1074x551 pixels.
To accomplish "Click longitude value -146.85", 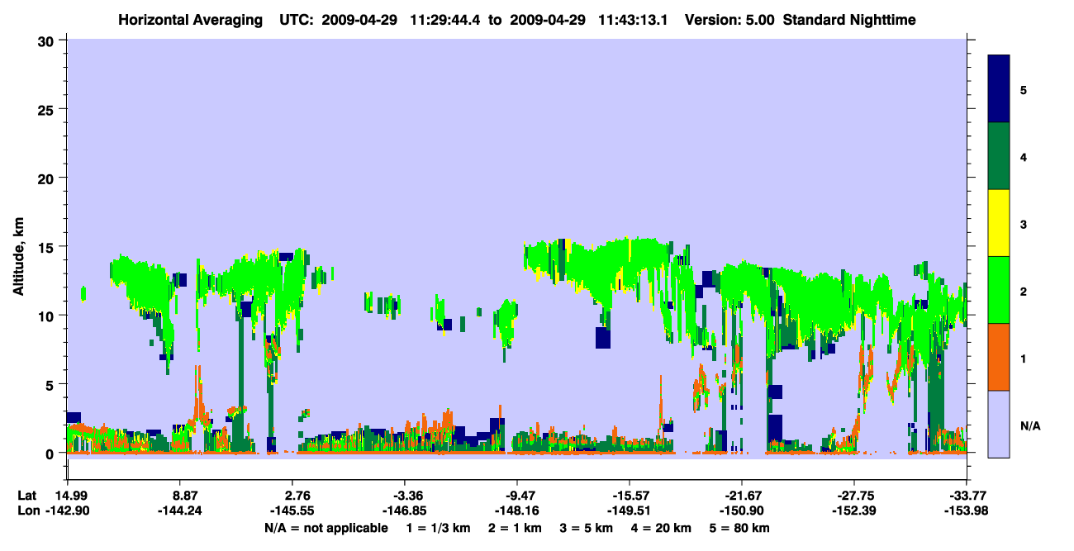I will (404, 511).
